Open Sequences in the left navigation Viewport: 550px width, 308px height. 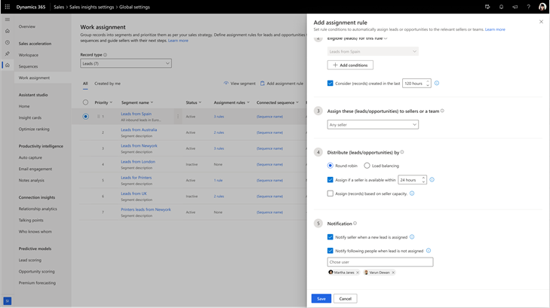(x=28, y=66)
